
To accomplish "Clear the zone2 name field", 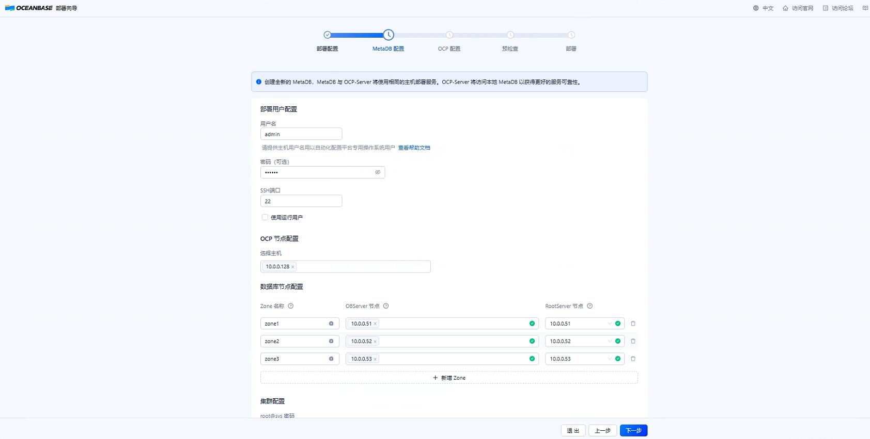I will pos(331,341).
